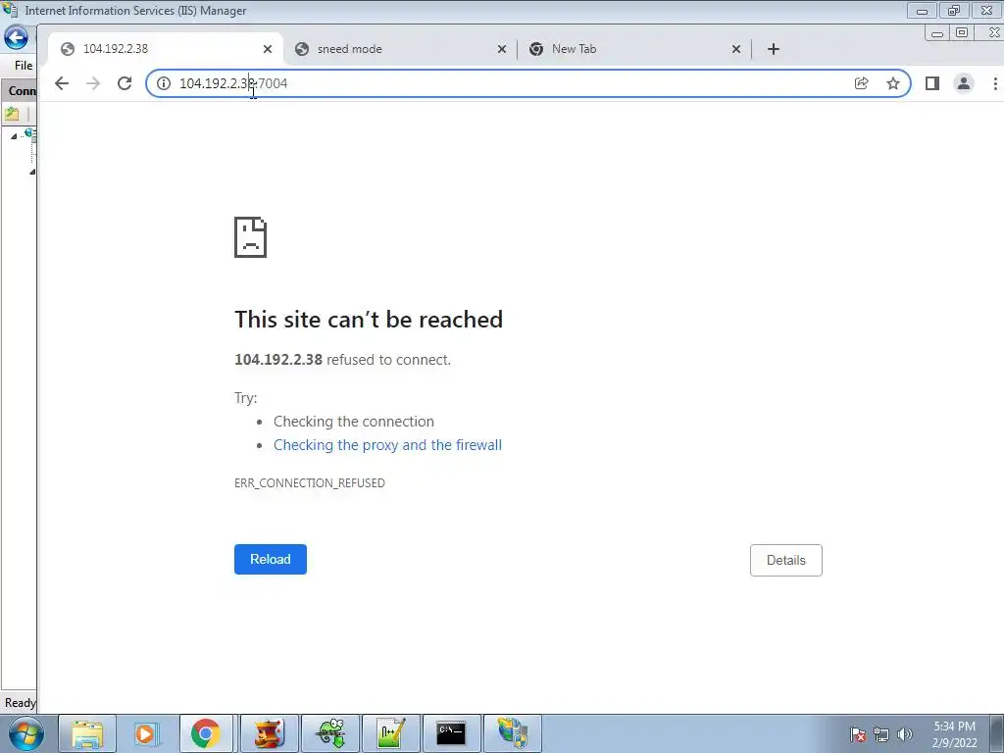1004x753 pixels.
Task: Collapse the server node in IIS tree
Action: 14,136
